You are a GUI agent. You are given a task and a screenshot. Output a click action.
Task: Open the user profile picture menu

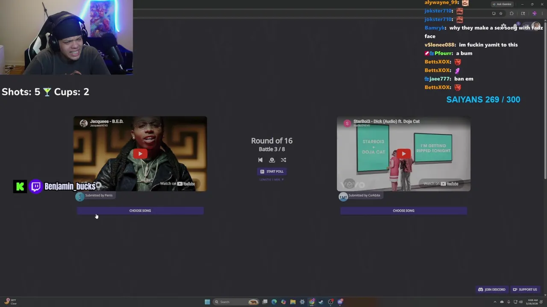(x=535, y=26)
